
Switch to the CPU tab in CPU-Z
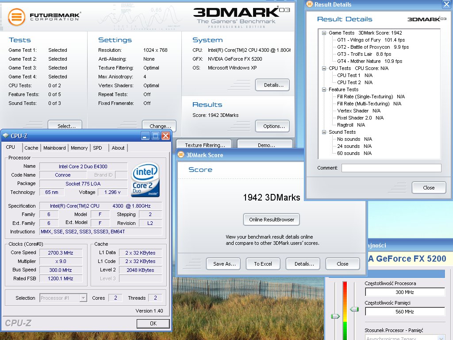coord(11,147)
